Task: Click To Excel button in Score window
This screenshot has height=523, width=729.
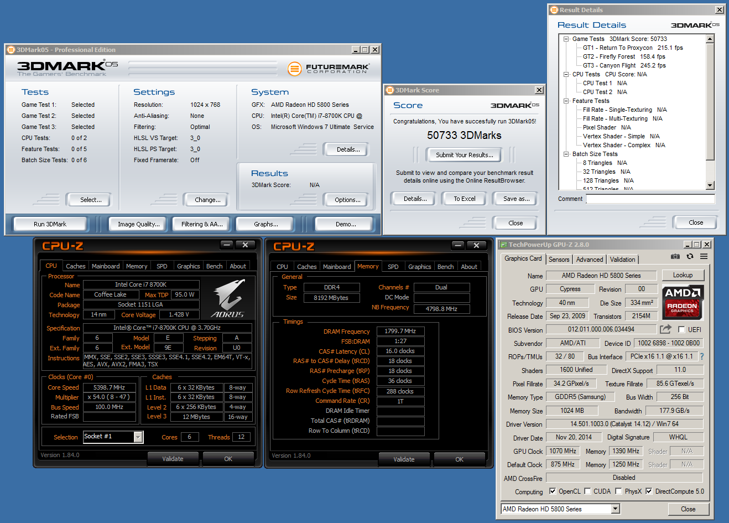Action: point(465,199)
